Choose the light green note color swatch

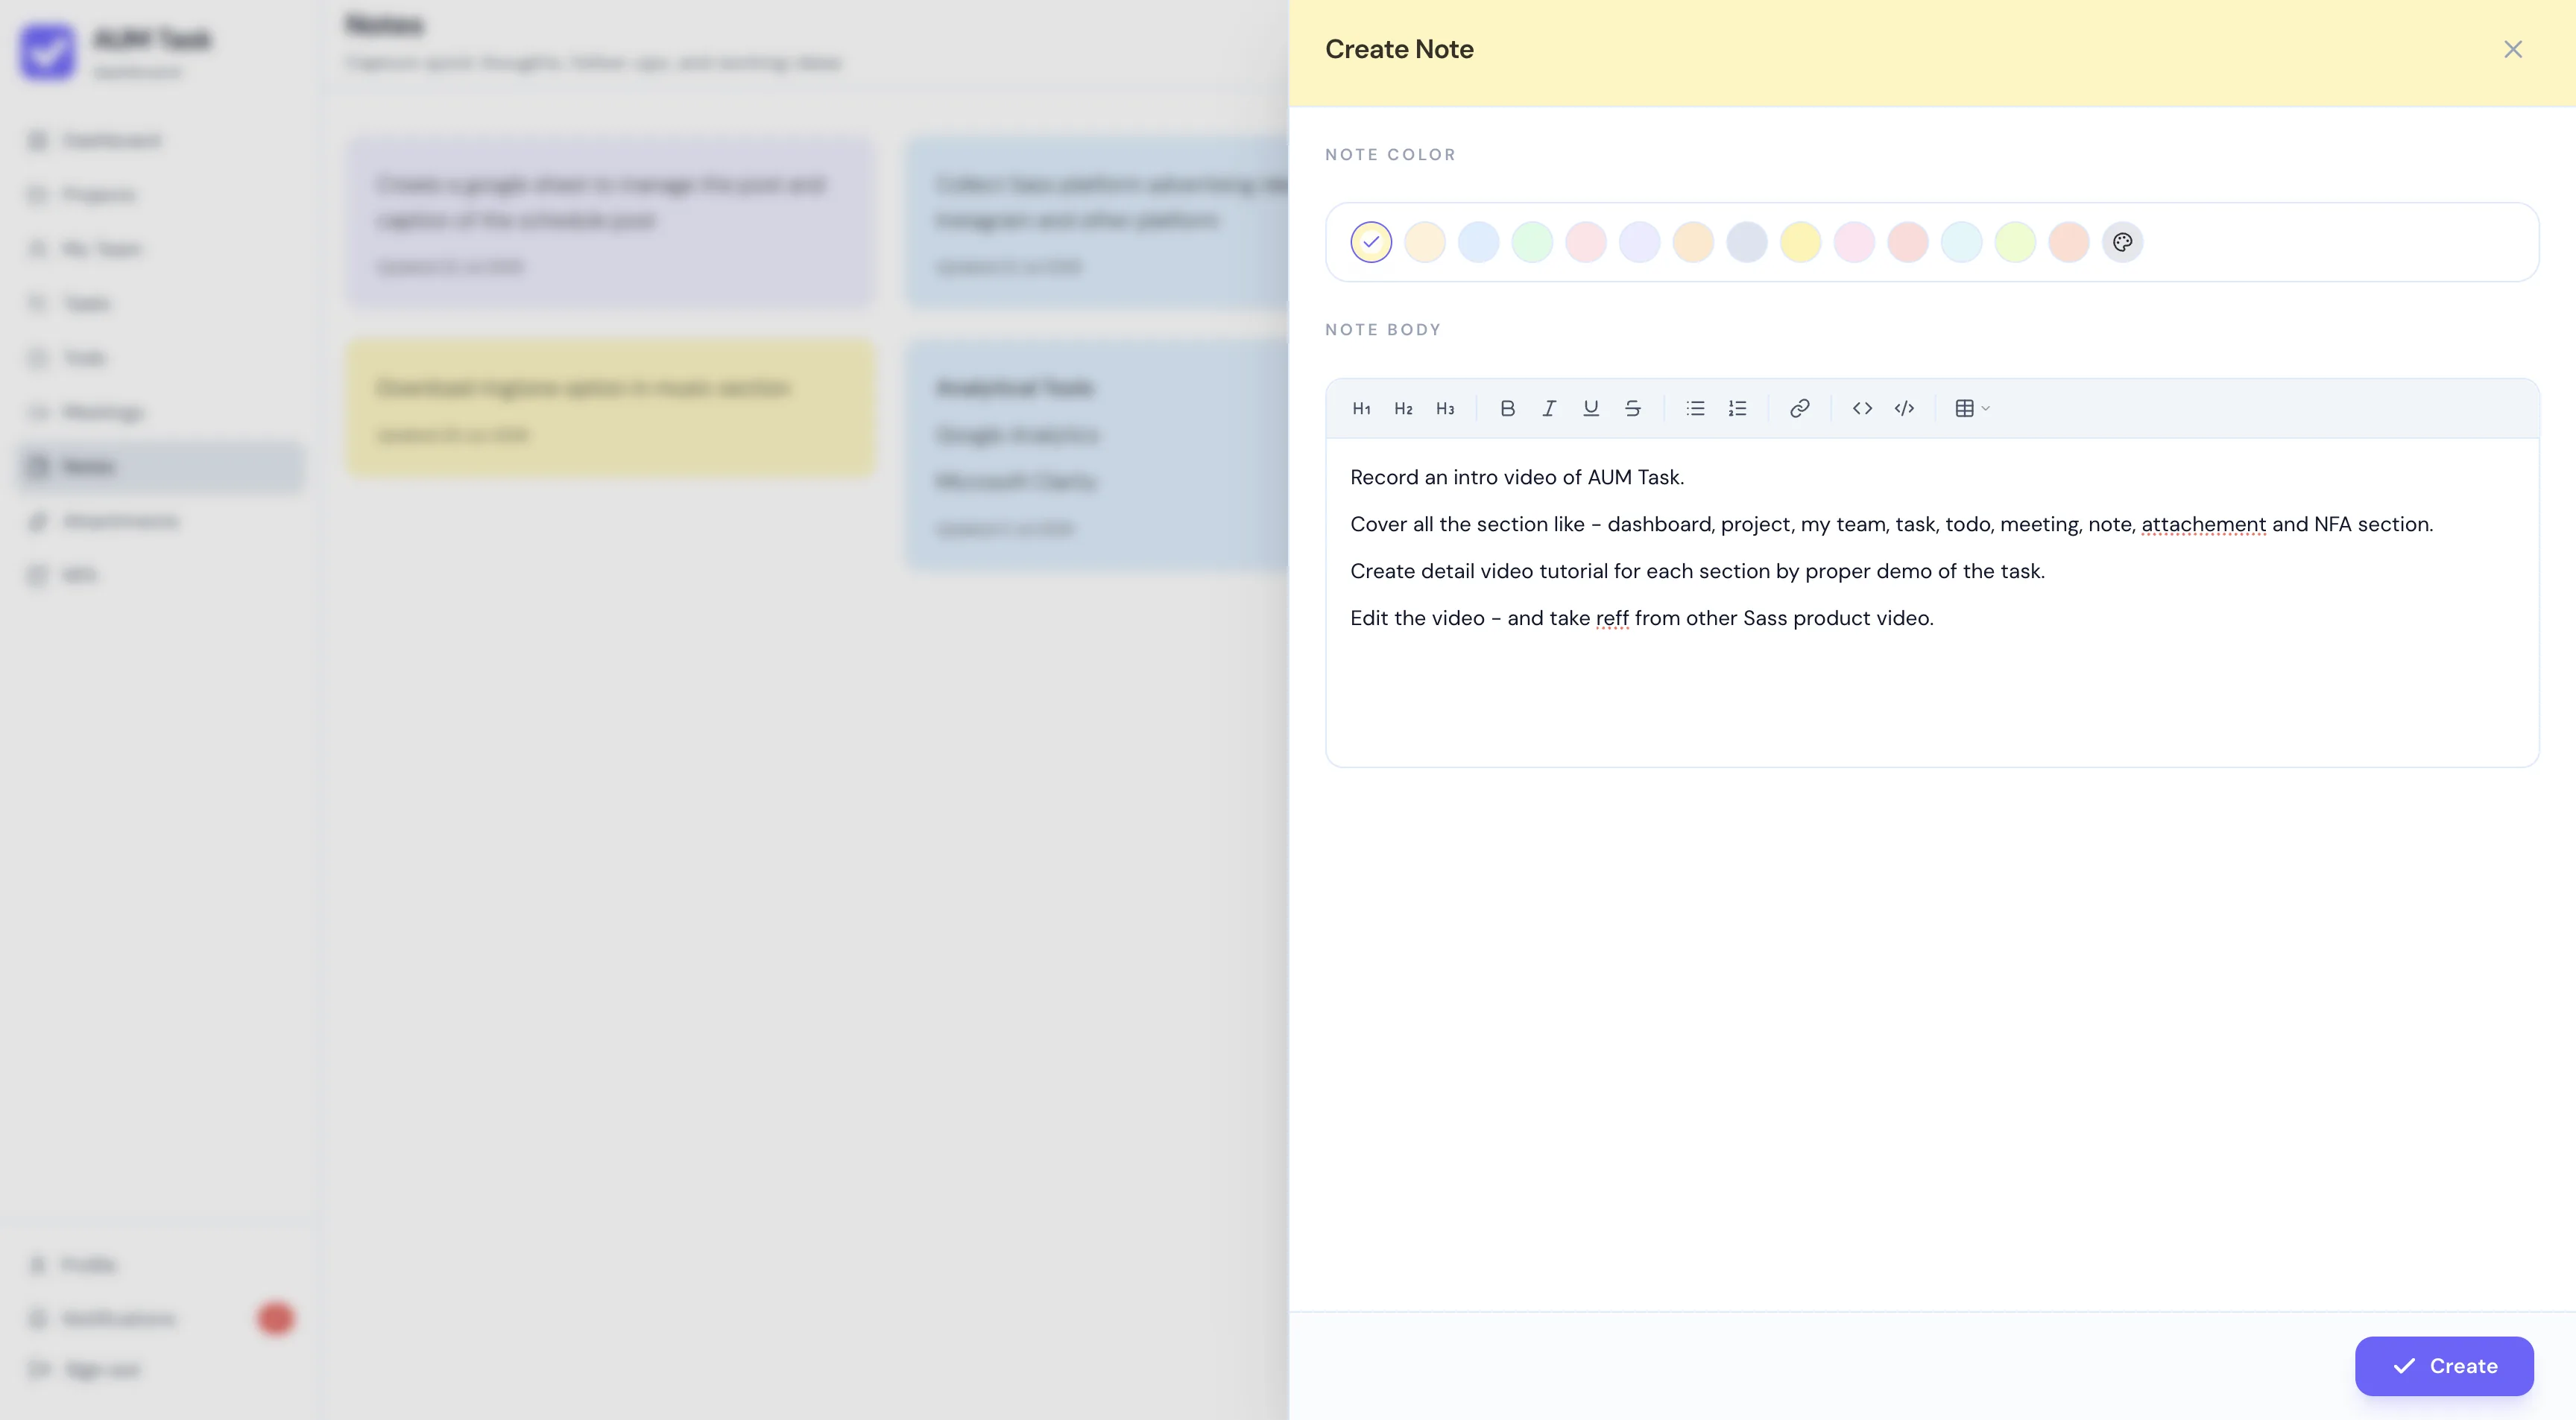1532,242
